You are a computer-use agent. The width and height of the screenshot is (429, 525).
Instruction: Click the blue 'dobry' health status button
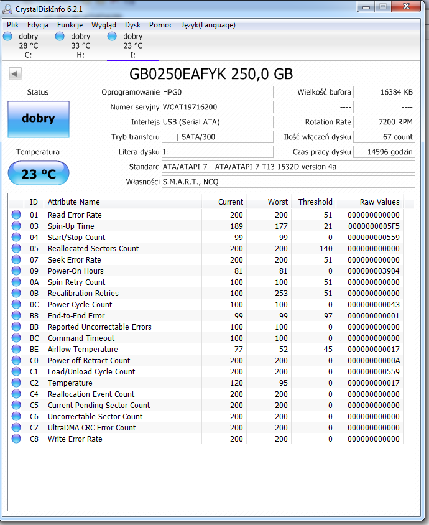point(39,119)
